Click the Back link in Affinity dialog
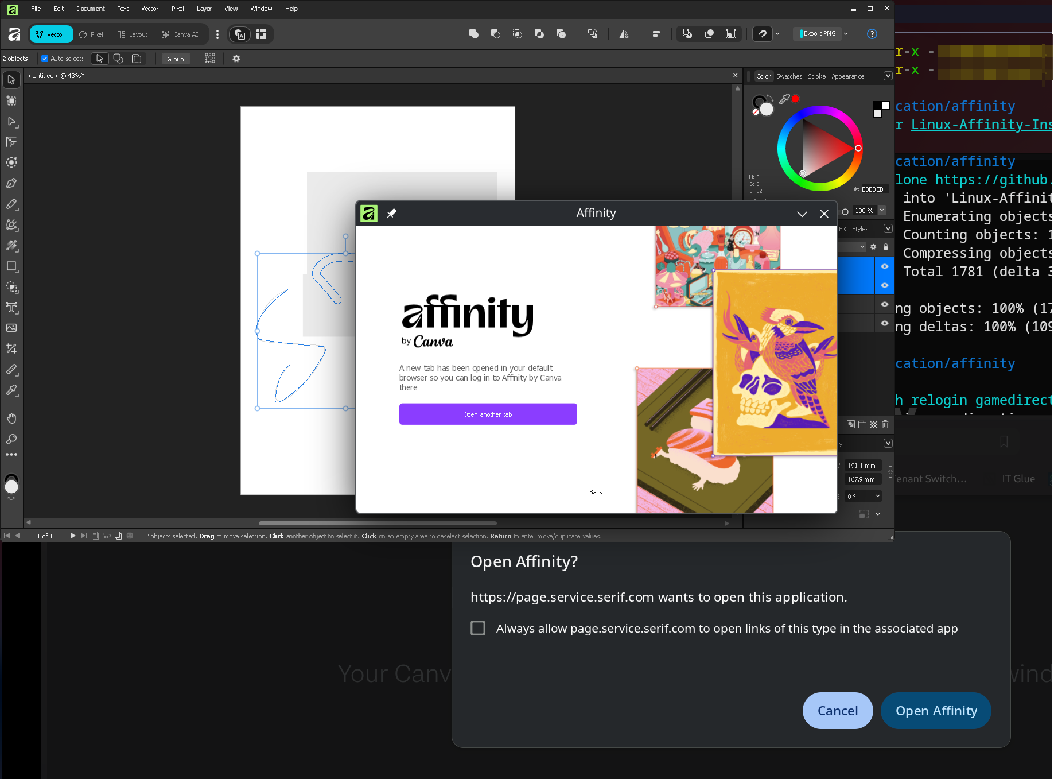This screenshot has height=779, width=1054. [596, 492]
